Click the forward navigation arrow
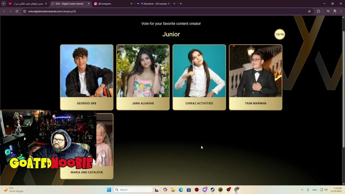This screenshot has height=194, width=345. pos(10,11)
